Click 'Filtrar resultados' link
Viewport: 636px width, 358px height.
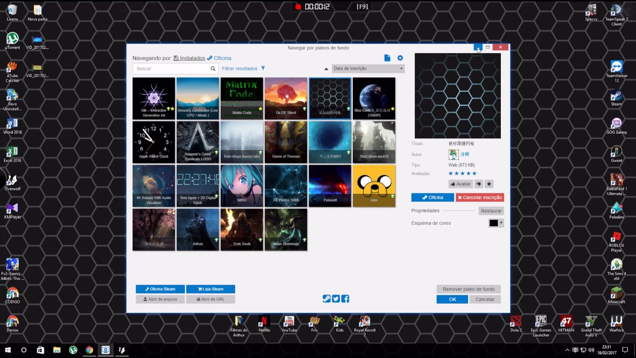pyautogui.click(x=239, y=69)
